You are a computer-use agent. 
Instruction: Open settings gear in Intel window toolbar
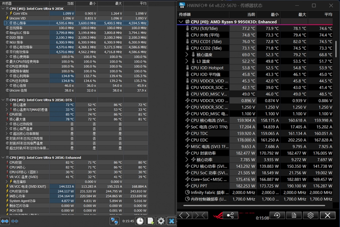point(161,221)
